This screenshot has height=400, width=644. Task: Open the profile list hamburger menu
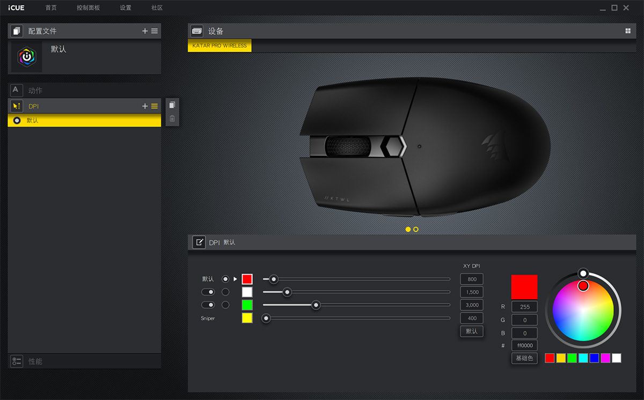click(x=155, y=31)
